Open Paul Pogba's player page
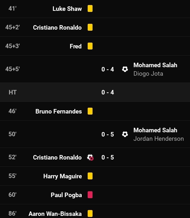The image size is (190, 218). (x=66, y=195)
